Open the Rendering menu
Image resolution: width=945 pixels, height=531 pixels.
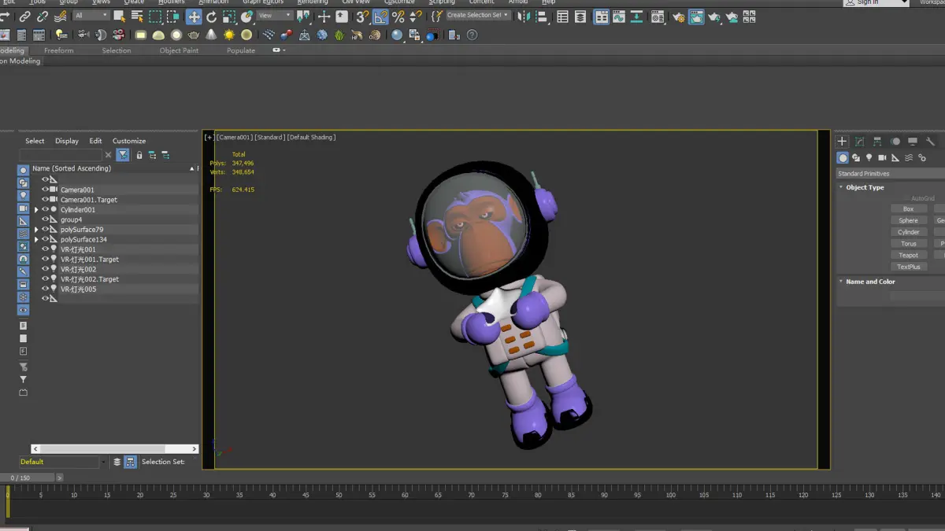coord(313,2)
